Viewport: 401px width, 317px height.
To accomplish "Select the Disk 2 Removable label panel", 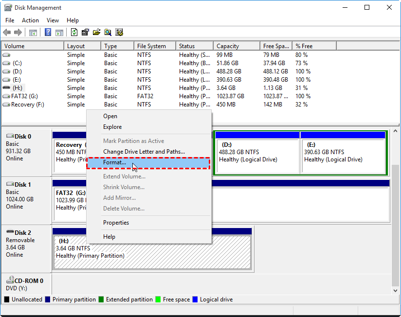I will click(26, 249).
